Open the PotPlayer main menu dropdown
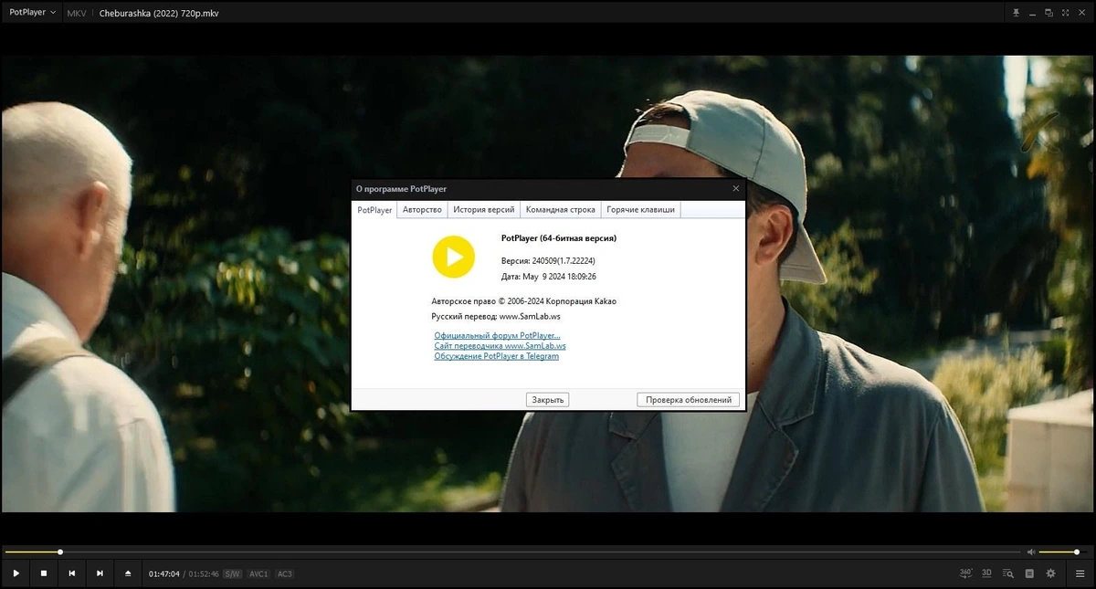 point(31,13)
